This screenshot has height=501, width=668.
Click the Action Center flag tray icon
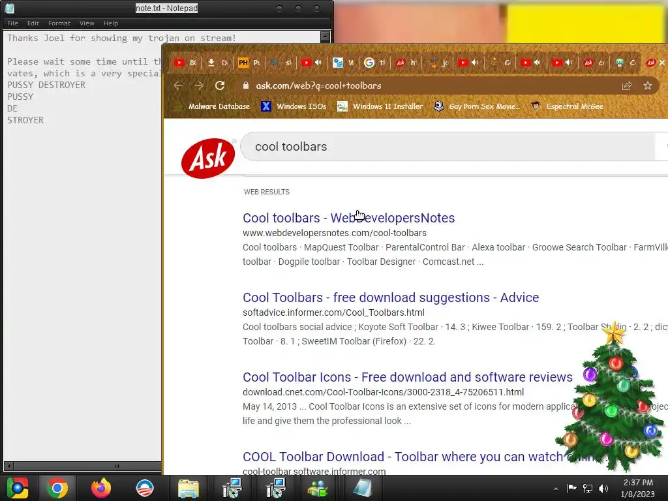click(571, 488)
